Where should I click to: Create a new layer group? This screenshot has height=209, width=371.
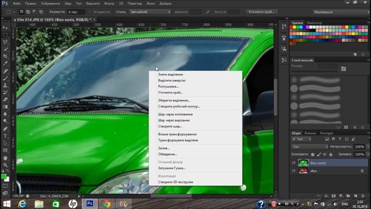click(348, 196)
